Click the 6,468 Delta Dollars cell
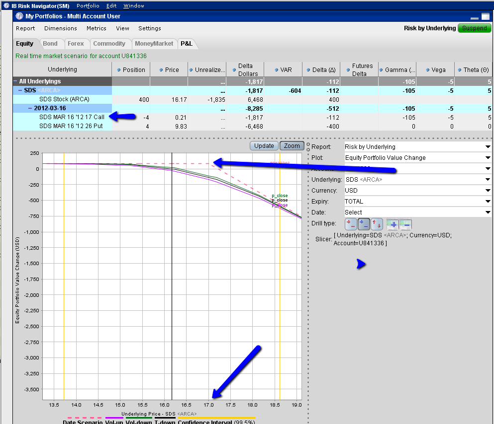 [x=255, y=100]
